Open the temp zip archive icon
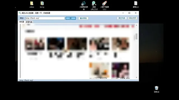The width and height of the screenshot is (179, 100). (42, 4)
